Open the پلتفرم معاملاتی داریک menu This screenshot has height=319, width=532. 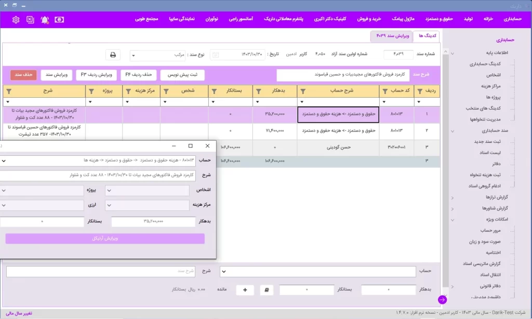(283, 19)
